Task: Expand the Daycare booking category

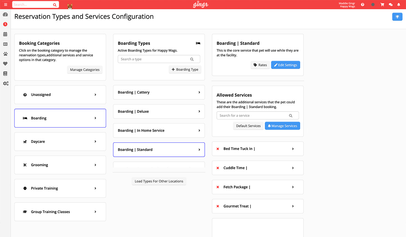Action: [95, 142]
